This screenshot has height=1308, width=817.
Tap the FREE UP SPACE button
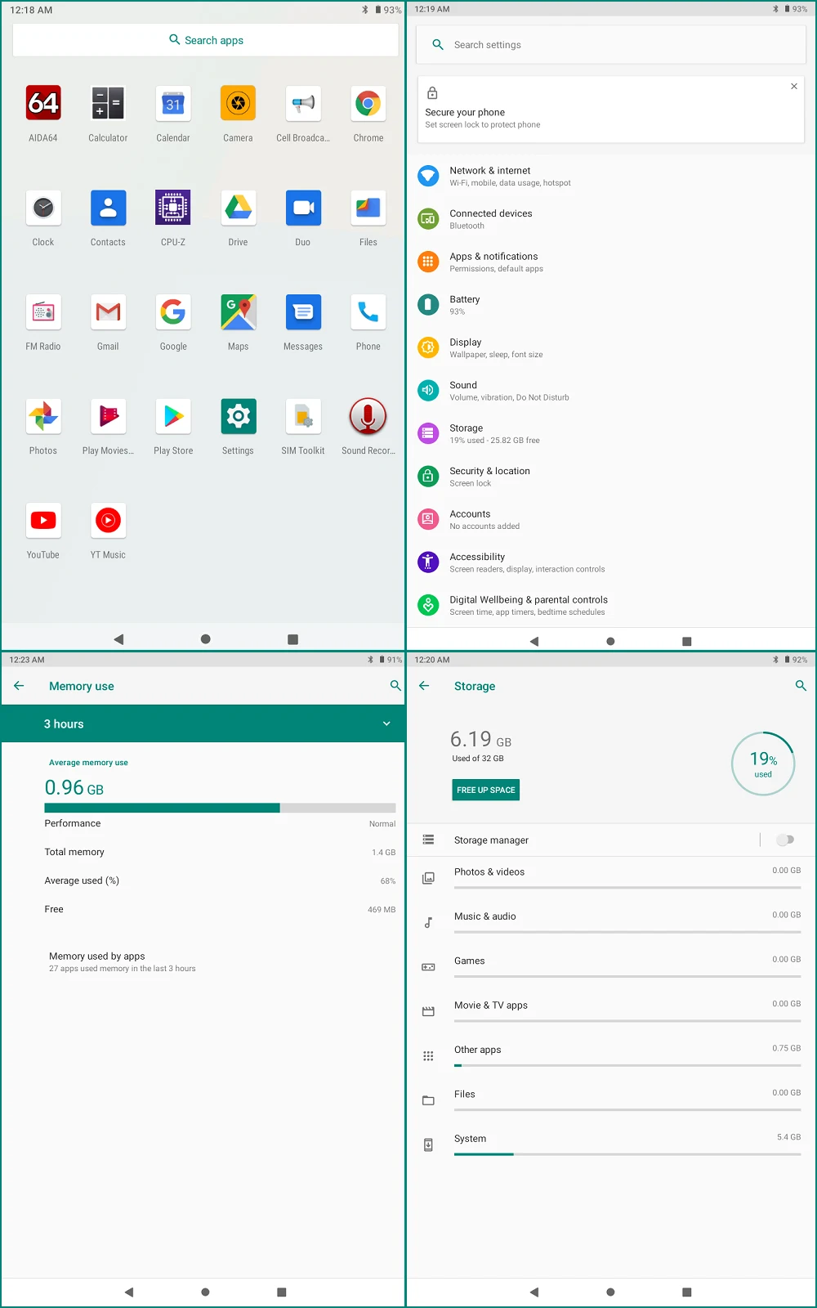pyautogui.click(x=486, y=790)
